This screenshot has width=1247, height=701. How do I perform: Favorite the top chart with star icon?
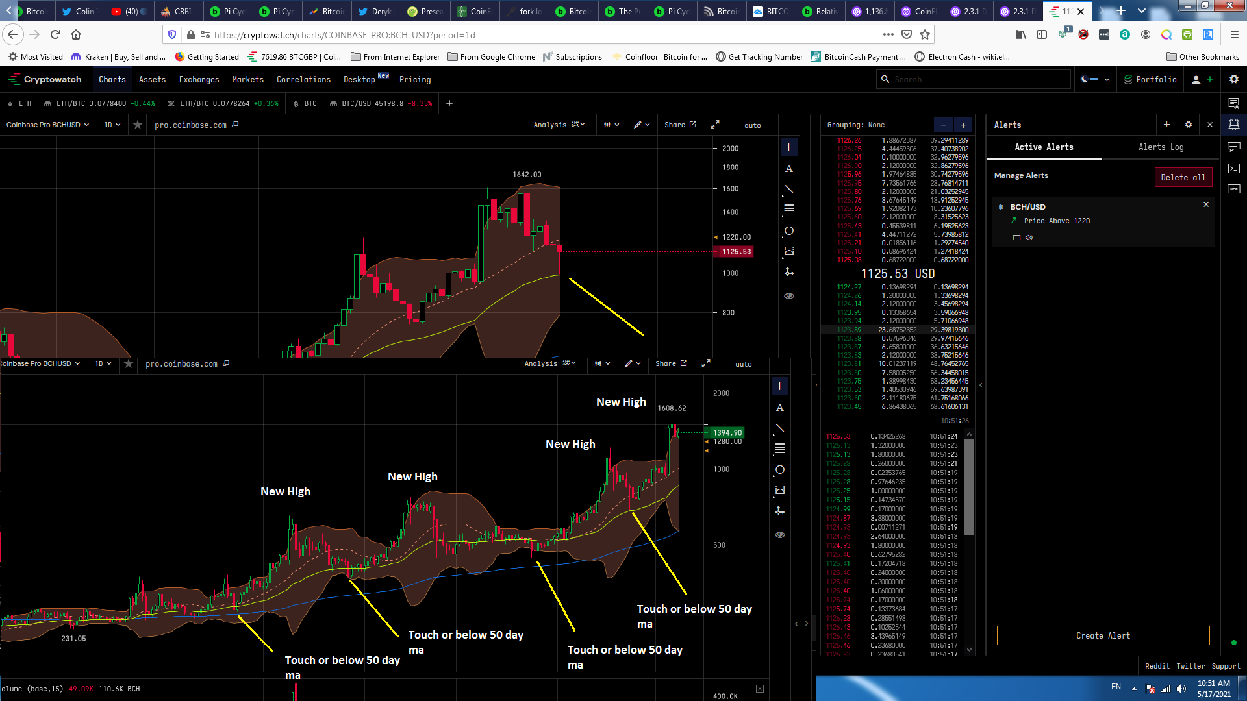pyautogui.click(x=138, y=125)
